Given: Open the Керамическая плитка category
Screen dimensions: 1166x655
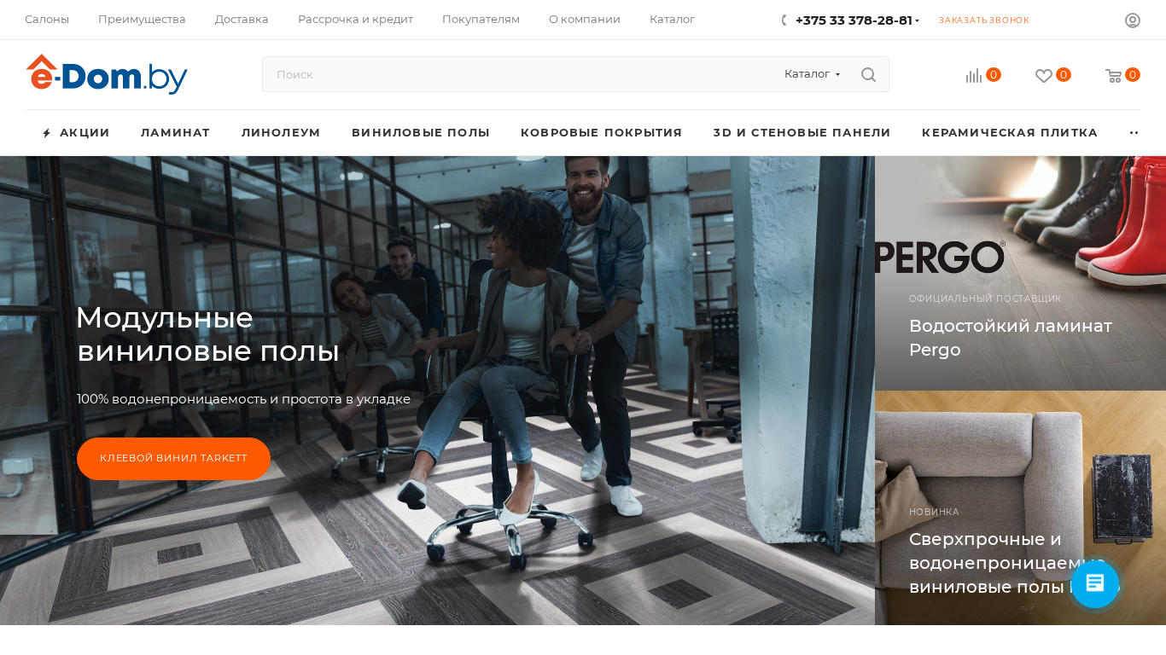Looking at the screenshot, I should (x=1010, y=132).
